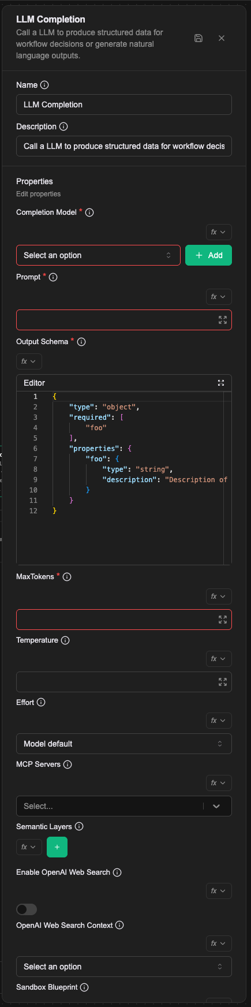Open fx dropdown for OpenAI Web Search Context
Screen dimensions: 251x1007
[219, 943]
